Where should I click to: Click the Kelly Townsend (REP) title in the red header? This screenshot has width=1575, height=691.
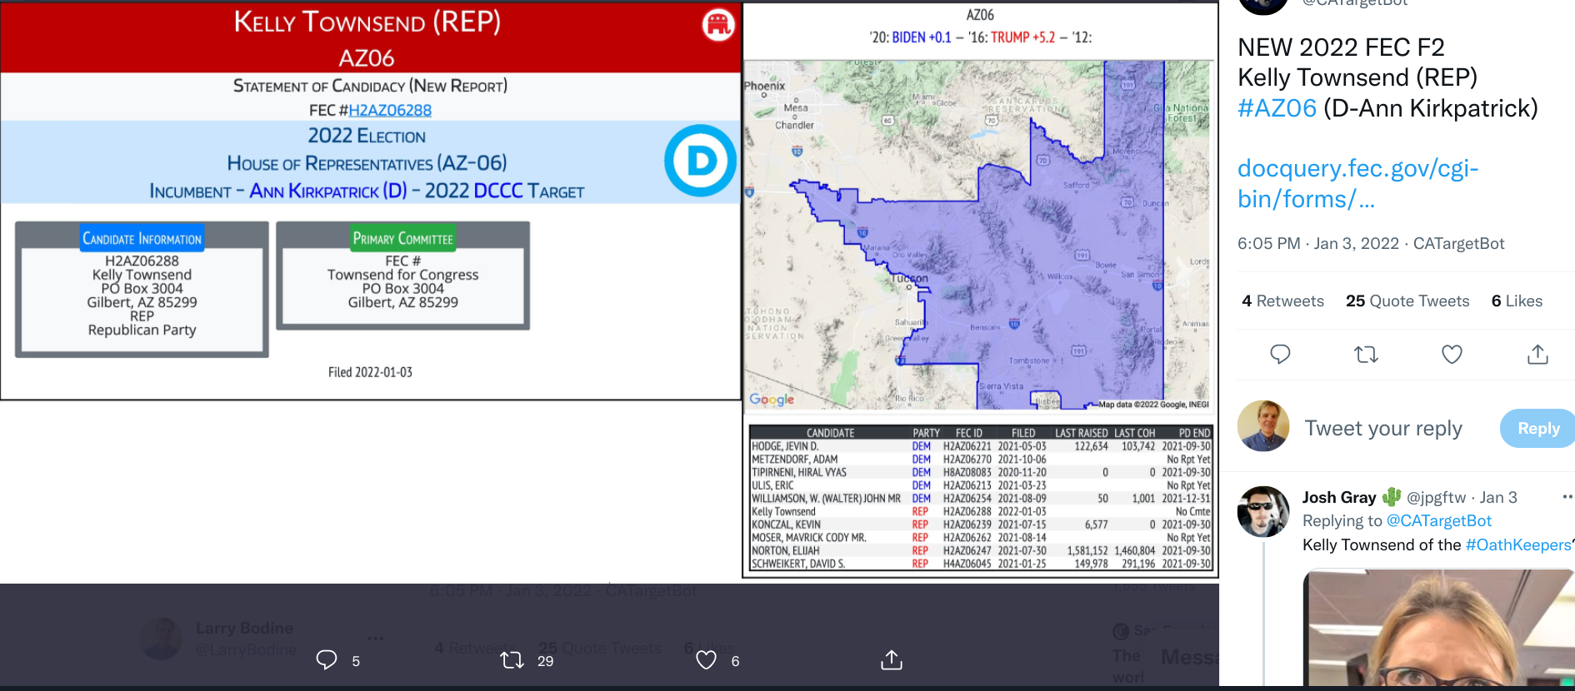pos(367,22)
